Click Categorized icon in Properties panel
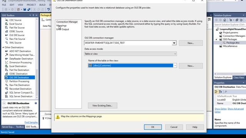 (216, 92)
